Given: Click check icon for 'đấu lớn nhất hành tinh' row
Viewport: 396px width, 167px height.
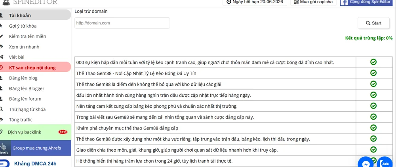Looking at the screenshot, I should coord(373,95).
